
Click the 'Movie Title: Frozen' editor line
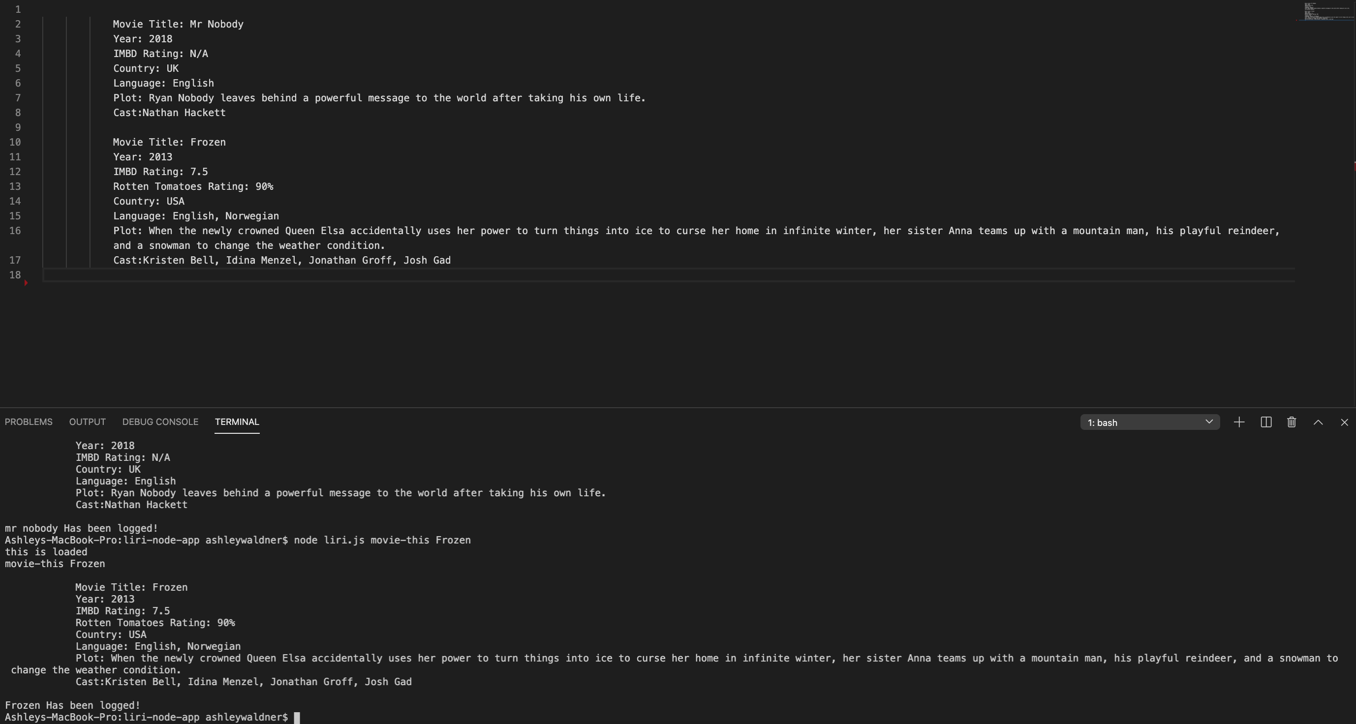tap(169, 142)
